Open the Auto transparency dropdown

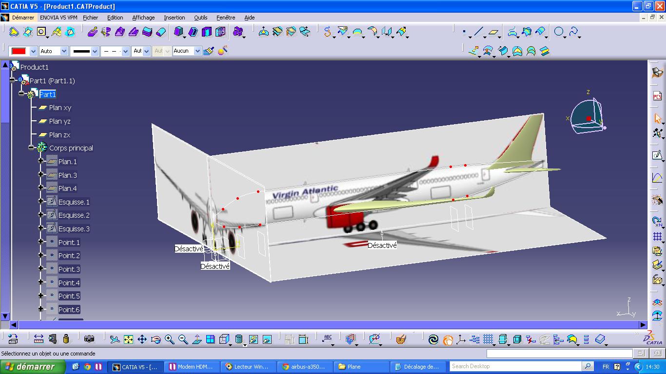pos(64,51)
